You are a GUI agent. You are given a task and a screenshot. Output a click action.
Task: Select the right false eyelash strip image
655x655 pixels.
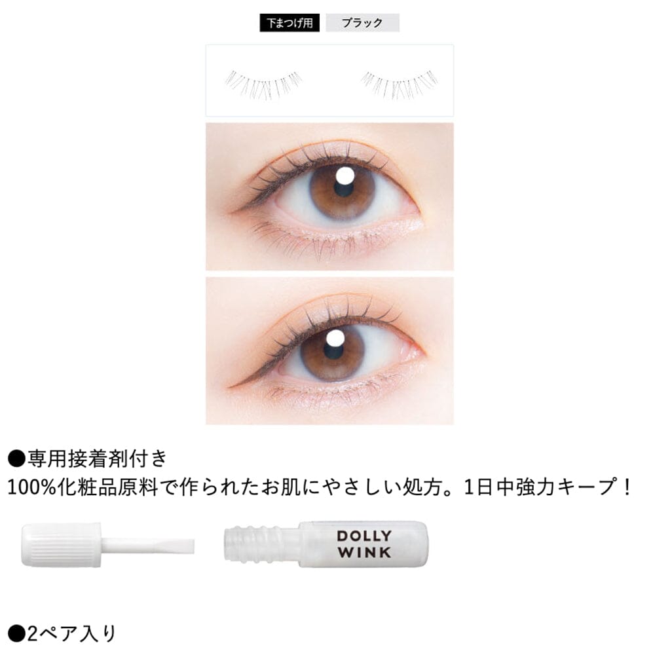tap(400, 84)
